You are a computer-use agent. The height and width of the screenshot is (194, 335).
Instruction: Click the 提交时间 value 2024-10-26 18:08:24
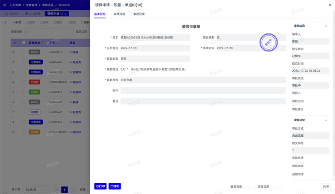[x=310, y=71]
